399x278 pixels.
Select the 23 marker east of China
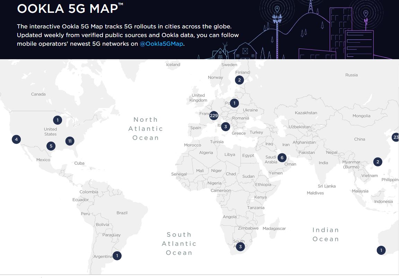[396, 137]
